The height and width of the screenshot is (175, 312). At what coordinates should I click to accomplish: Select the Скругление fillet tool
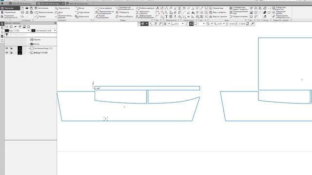point(82,12)
